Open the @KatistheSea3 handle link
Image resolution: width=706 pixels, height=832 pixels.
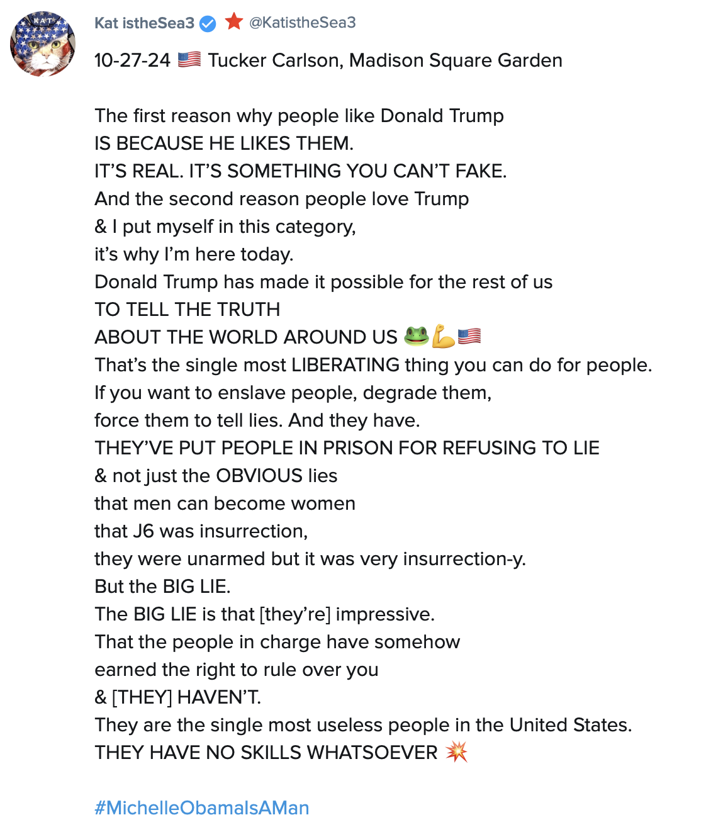tap(303, 23)
